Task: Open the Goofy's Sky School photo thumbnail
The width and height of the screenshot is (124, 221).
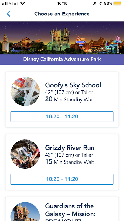Action: (x=25, y=91)
